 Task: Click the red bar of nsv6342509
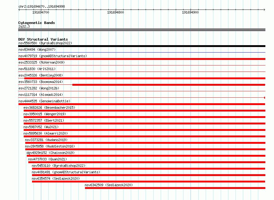point(175,188)
